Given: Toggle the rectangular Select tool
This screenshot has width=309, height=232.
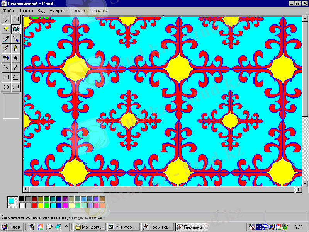Looking at the screenshot, I should pyautogui.click(x=15, y=19).
